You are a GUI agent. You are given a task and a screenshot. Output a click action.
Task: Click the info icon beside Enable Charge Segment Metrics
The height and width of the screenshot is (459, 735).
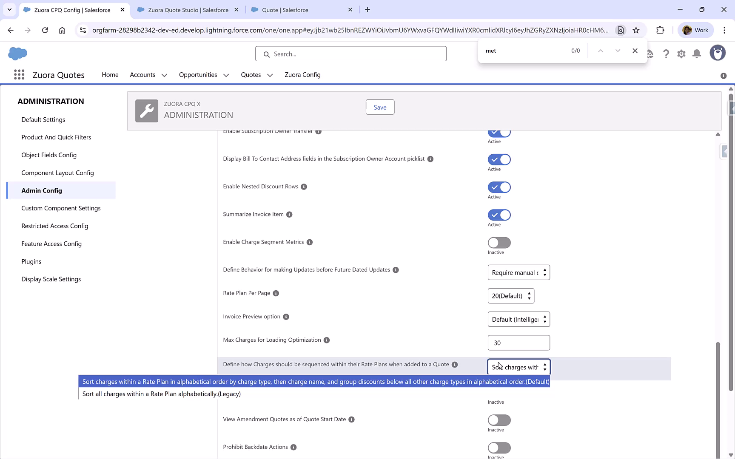click(x=309, y=242)
